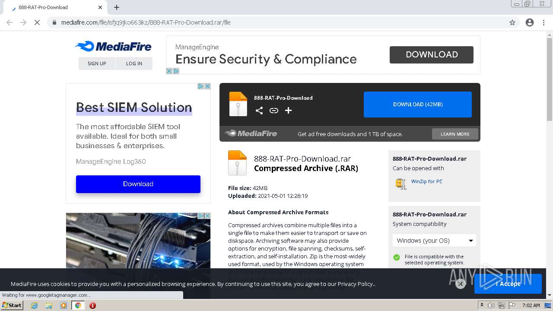553x311 pixels.
Task: Click the LEARN MORE button
Action: click(x=455, y=134)
